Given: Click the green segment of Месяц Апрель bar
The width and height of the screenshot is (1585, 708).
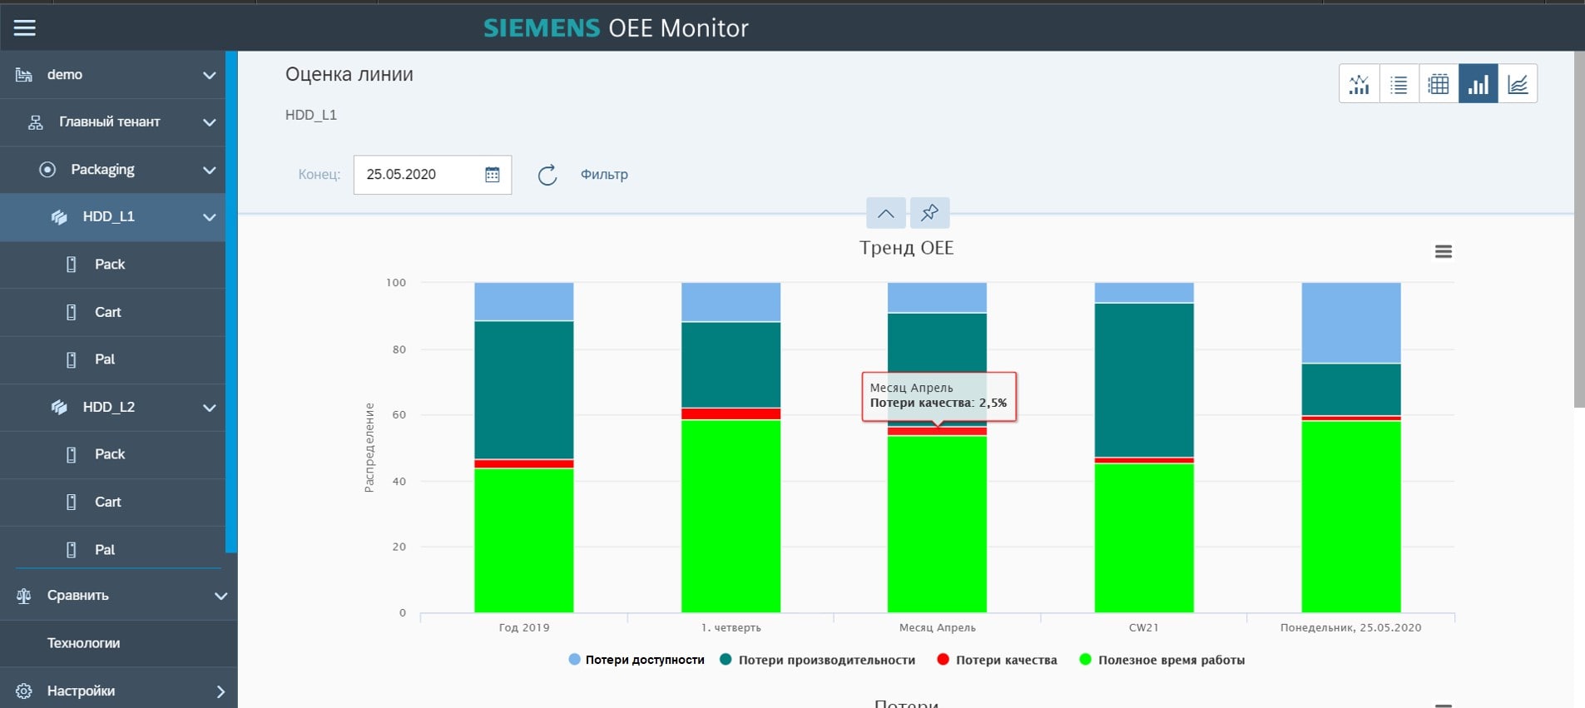Looking at the screenshot, I should [x=938, y=524].
